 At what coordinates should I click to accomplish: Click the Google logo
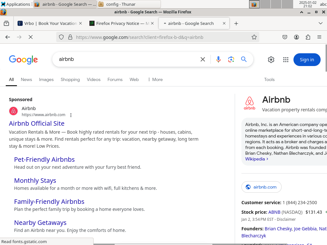(x=23, y=60)
